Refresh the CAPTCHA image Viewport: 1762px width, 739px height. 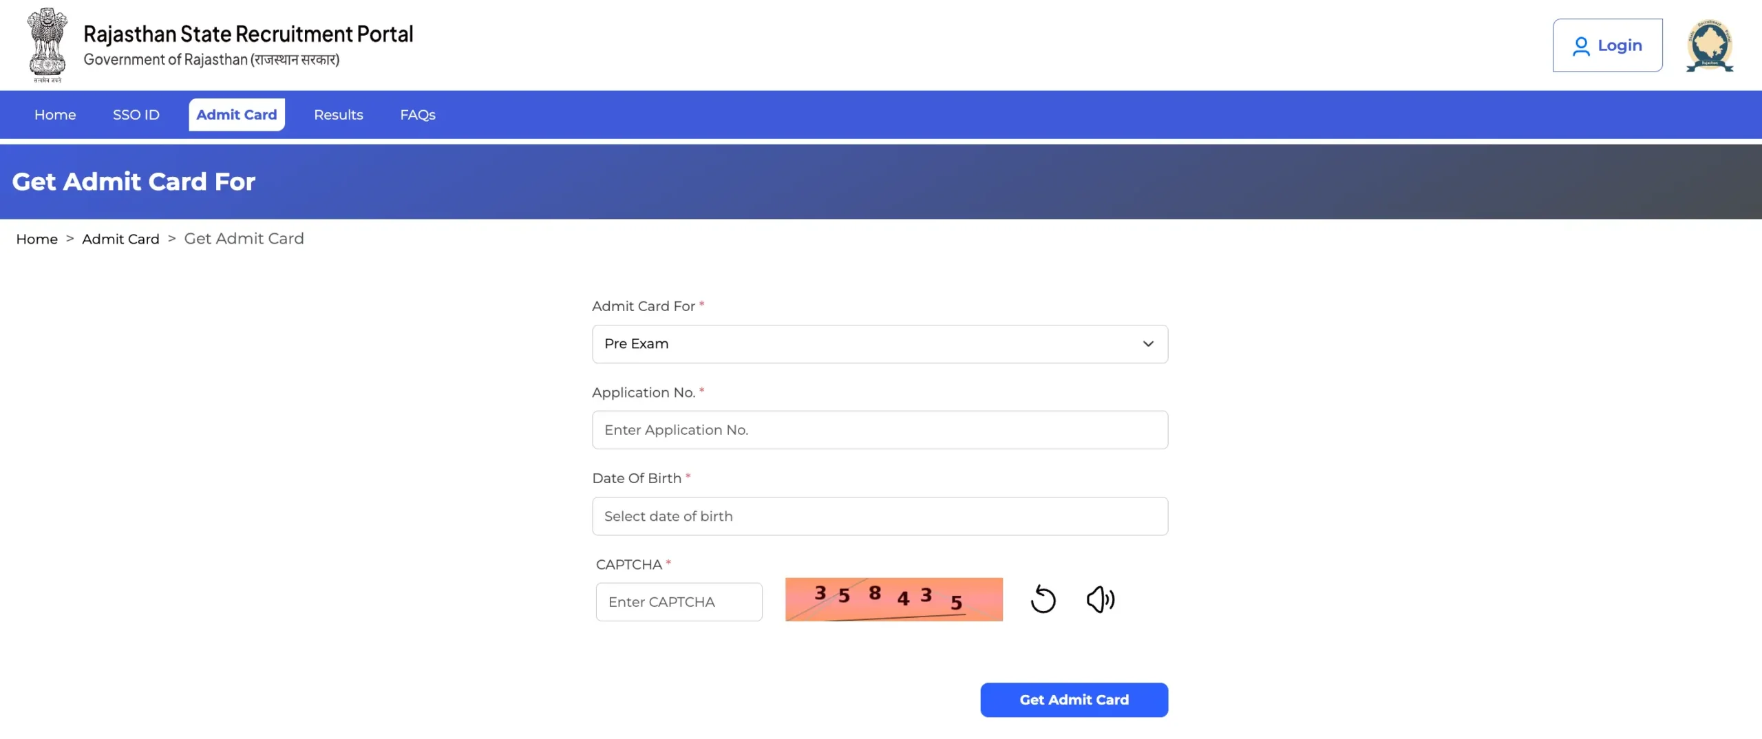pyautogui.click(x=1043, y=599)
